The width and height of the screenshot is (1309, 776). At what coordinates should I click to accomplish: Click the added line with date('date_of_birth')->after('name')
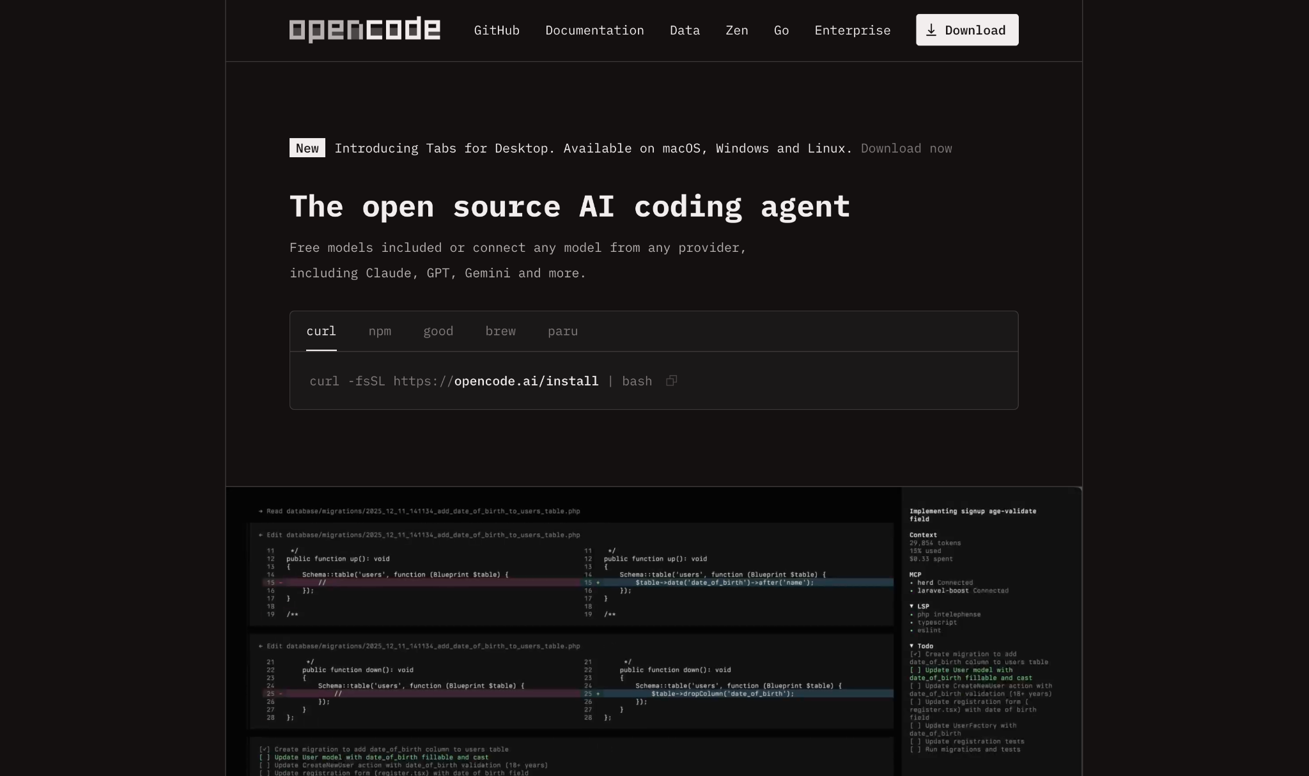point(738,582)
